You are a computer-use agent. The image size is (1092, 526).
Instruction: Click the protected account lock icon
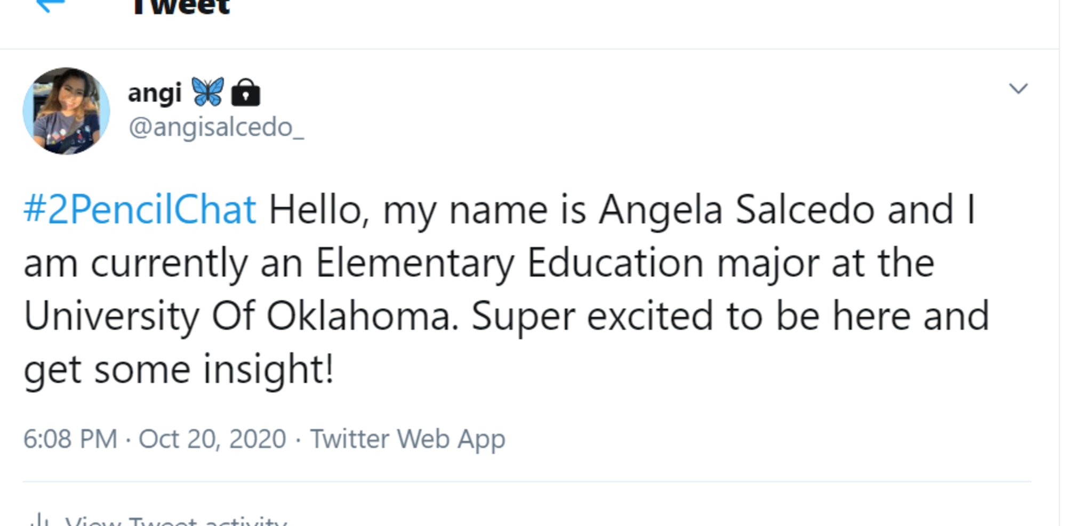(x=245, y=93)
